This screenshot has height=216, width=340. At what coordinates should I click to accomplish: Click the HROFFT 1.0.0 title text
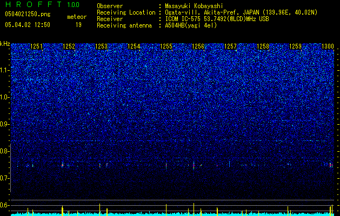tap(42, 4)
